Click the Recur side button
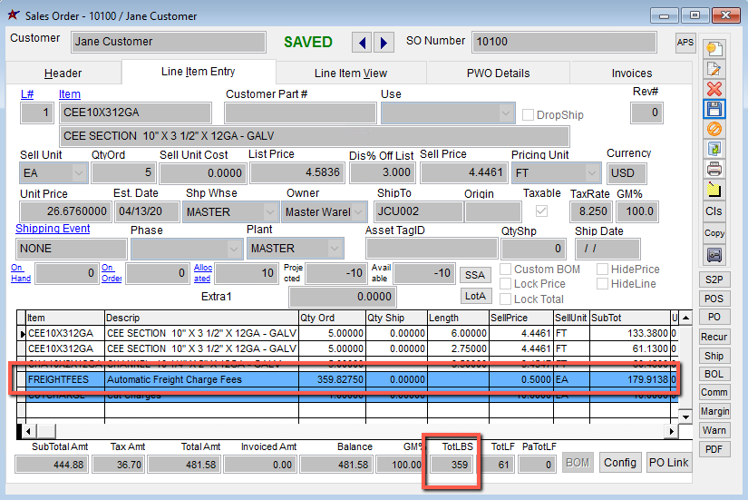 click(714, 337)
